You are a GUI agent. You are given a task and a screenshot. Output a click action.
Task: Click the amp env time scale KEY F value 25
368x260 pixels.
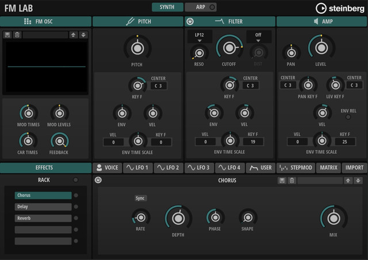(x=345, y=142)
